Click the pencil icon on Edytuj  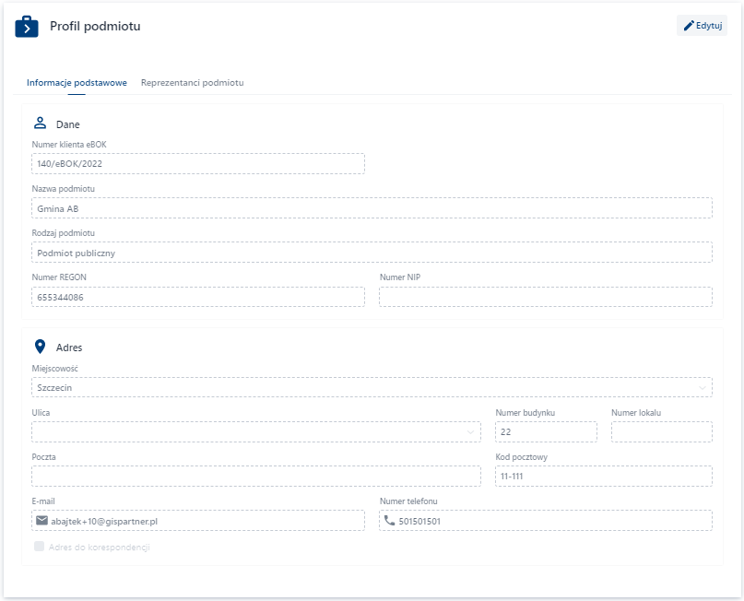688,26
